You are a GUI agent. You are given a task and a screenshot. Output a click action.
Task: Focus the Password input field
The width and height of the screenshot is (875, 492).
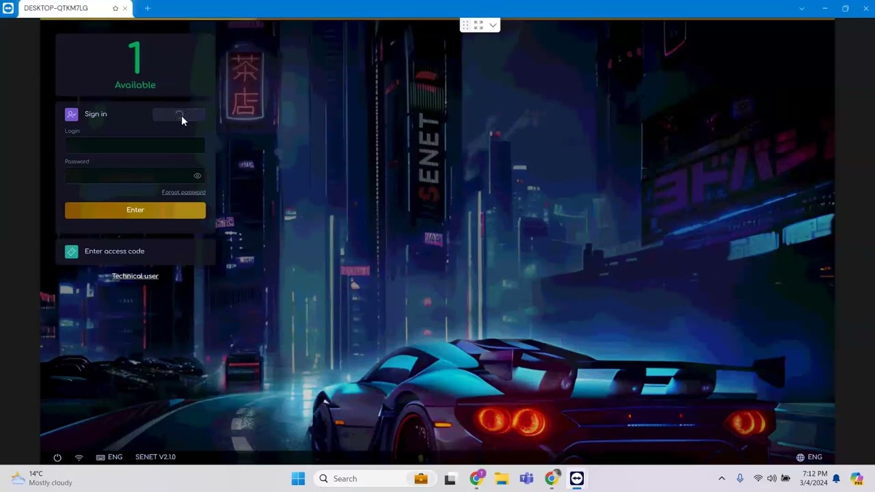click(x=135, y=176)
